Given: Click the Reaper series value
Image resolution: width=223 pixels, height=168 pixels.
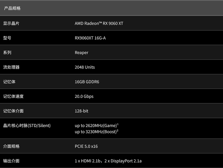Looking at the screenshot, I should pyautogui.click(x=82, y=53).
